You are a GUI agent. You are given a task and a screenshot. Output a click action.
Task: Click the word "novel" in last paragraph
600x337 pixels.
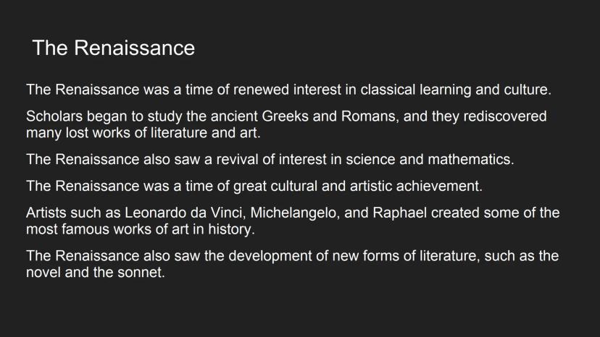(43, 273)
